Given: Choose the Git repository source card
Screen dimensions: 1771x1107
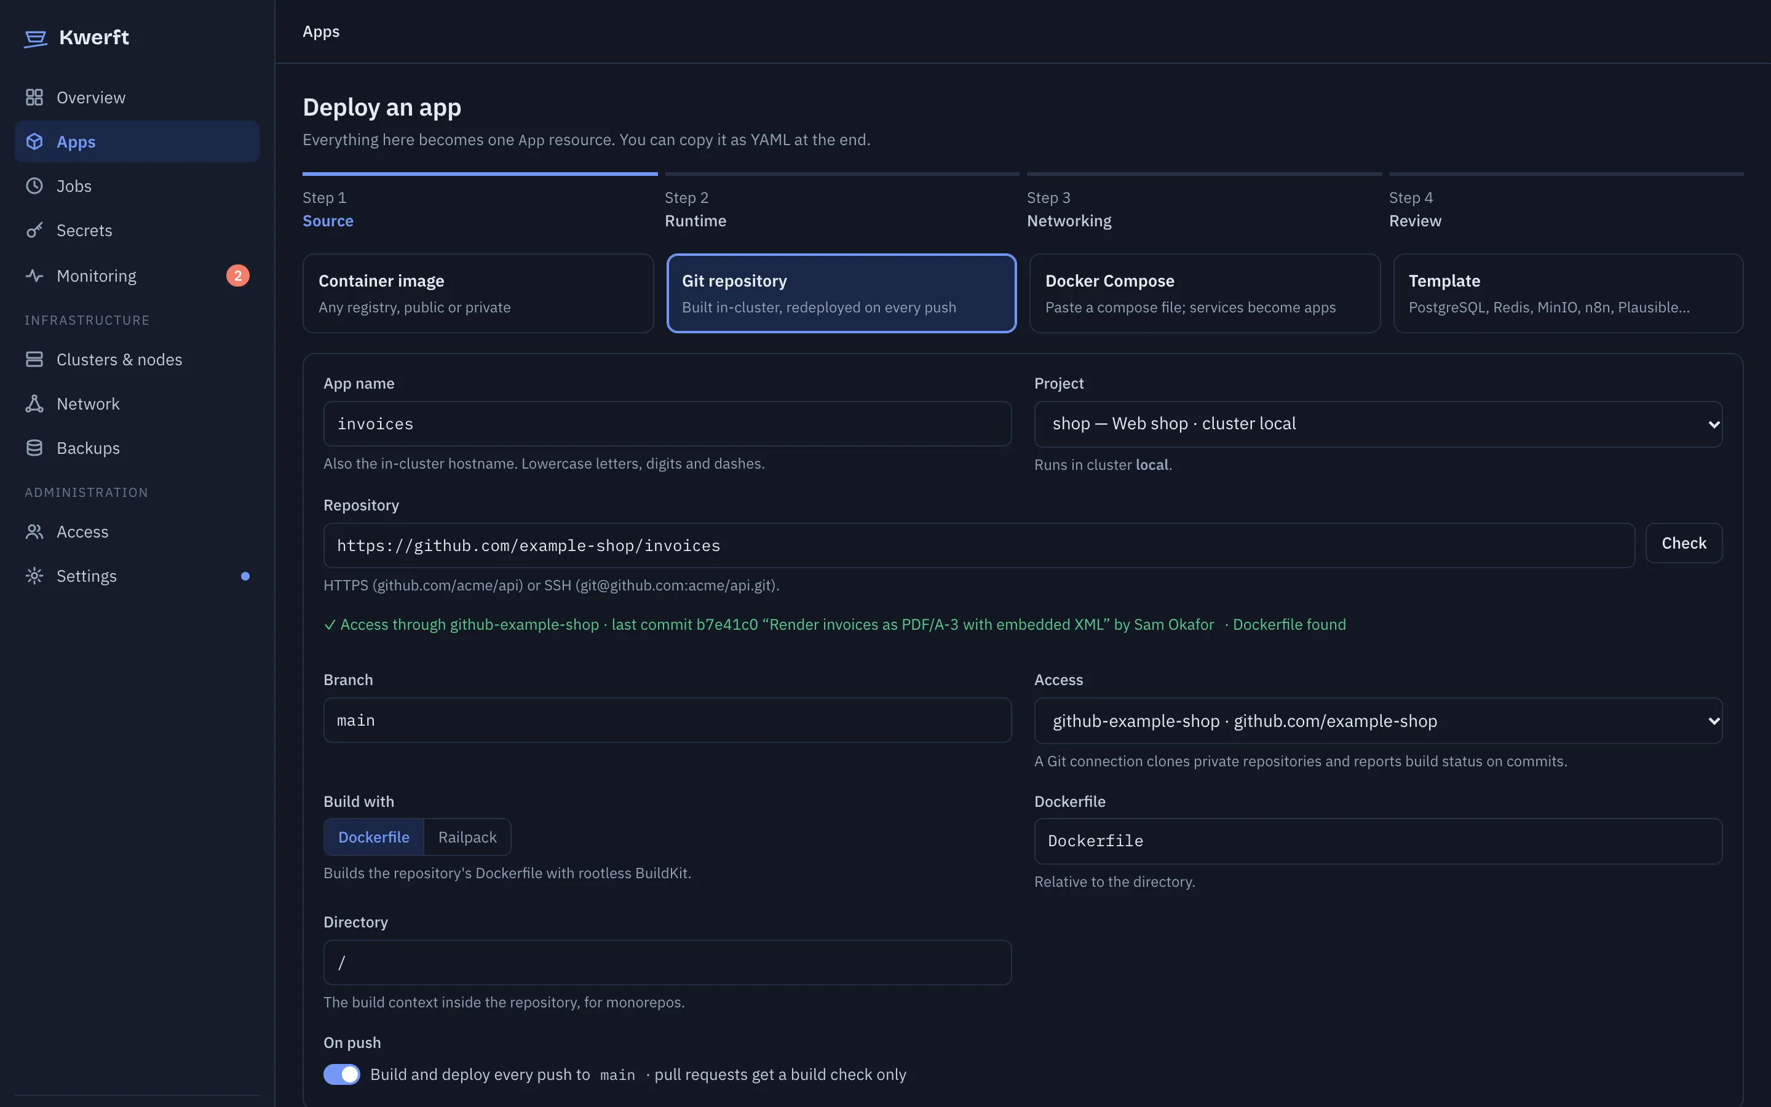Looking at the screenshot, I should 842,293.
